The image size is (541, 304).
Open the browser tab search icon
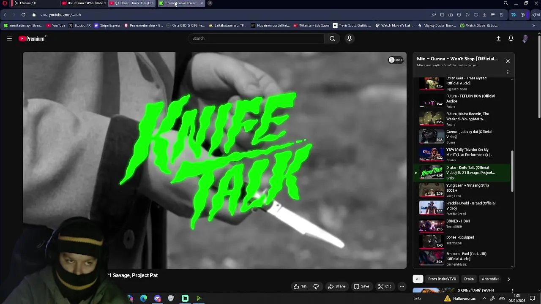(505, 3)
